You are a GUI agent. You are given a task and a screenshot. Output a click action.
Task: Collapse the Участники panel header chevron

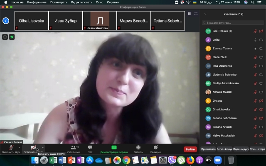pos(205,14)
